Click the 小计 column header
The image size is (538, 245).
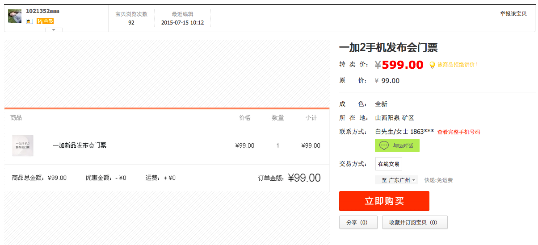311,118
